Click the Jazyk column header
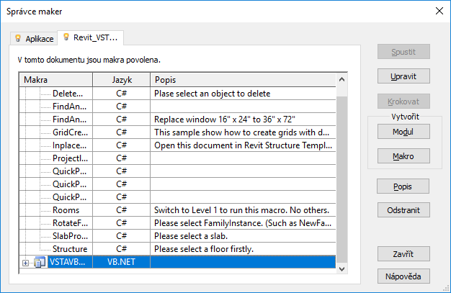Screen dimensions: 451x293 pos(122,79)
